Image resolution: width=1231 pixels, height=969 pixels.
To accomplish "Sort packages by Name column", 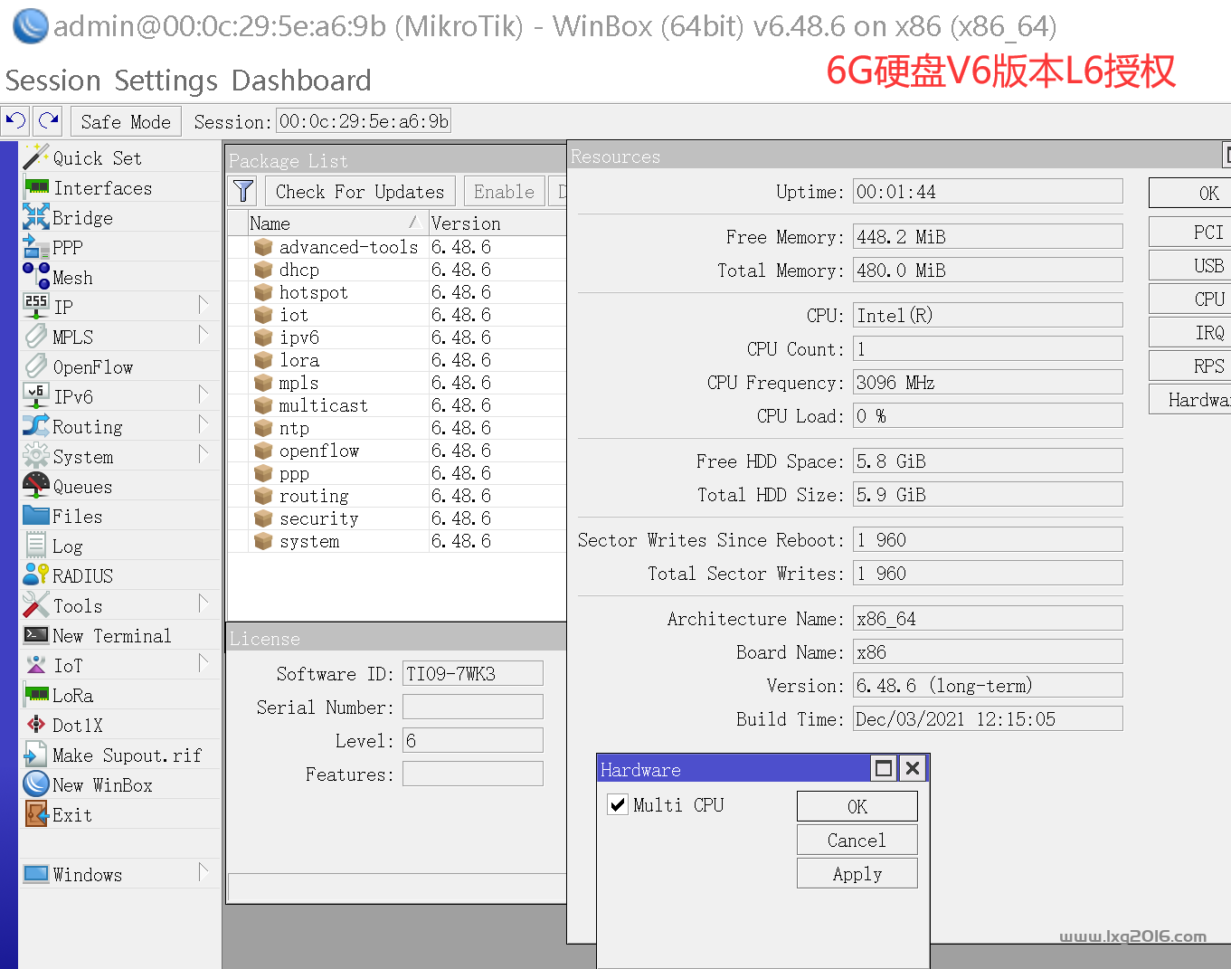I will 336,223.
